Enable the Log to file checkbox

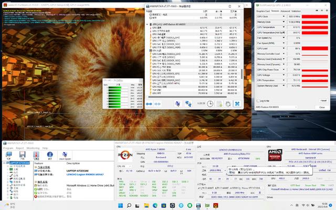coord(258,100)
